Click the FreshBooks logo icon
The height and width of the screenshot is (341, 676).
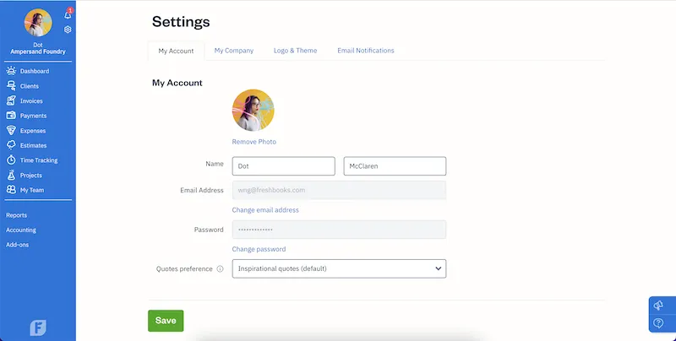(38, 327)
